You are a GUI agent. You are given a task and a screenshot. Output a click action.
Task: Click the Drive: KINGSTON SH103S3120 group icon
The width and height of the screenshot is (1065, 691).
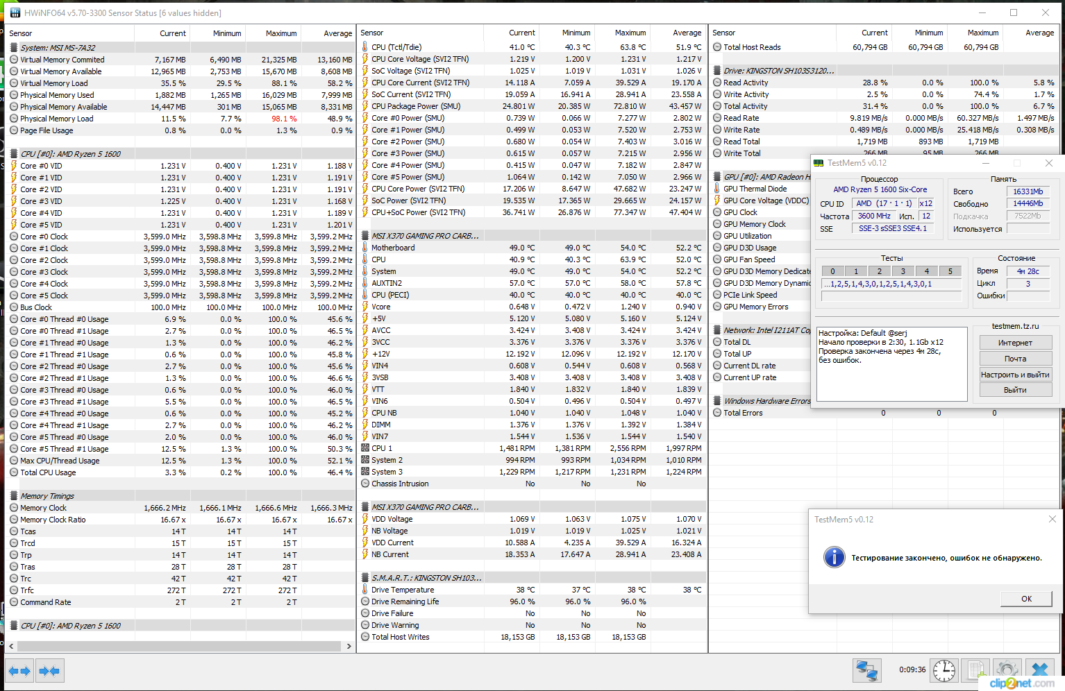click(x=717, y=71)
